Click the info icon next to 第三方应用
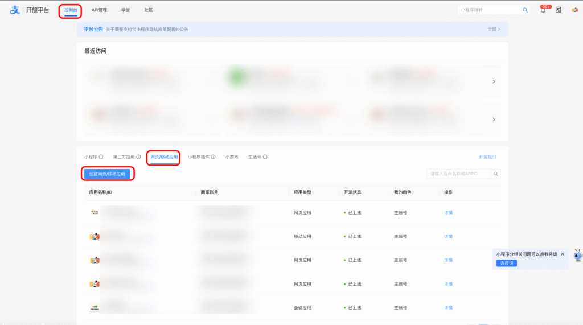The image size is (583, 325). point(138,157)
